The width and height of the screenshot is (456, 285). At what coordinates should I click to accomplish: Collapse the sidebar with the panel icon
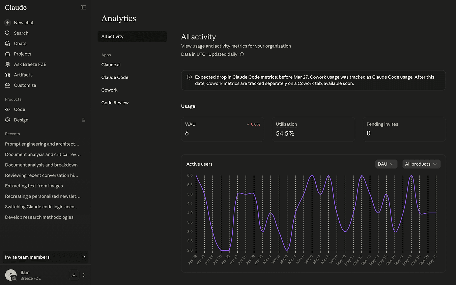(83, 7)
